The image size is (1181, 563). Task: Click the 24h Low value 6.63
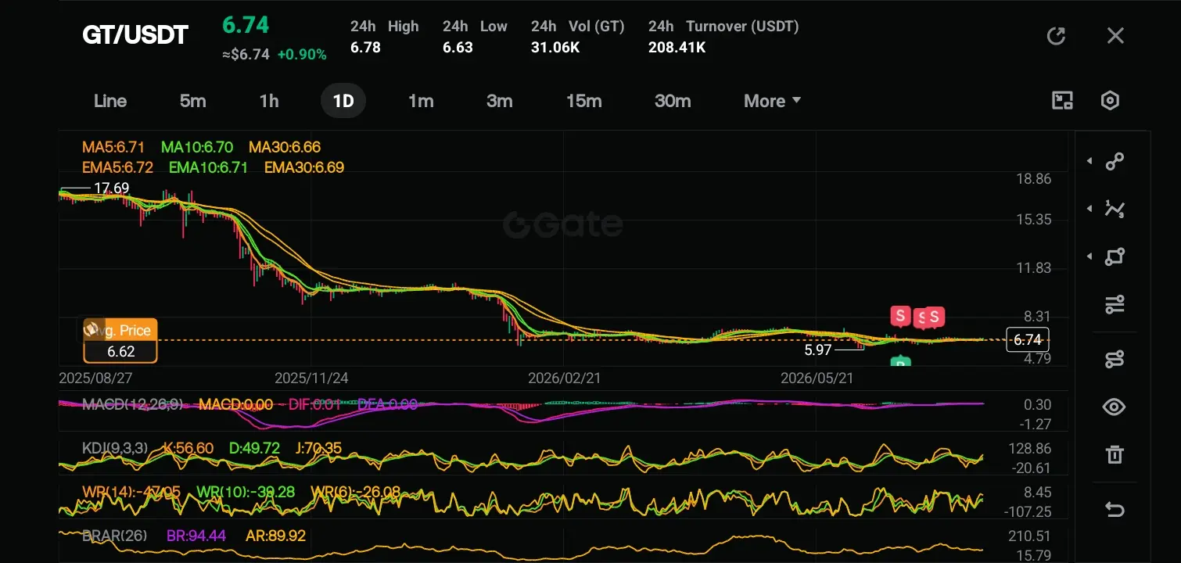click(458, 48)
